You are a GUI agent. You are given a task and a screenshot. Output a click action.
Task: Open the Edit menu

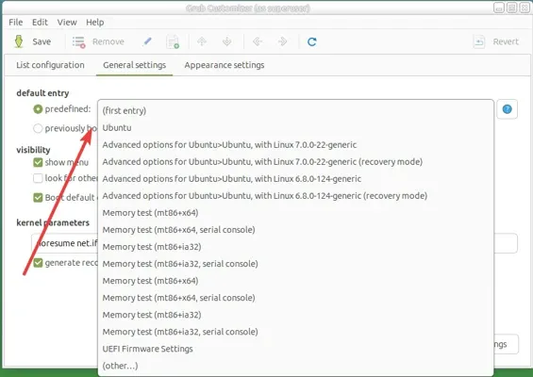pyautogui.click(x=40, y=23)
